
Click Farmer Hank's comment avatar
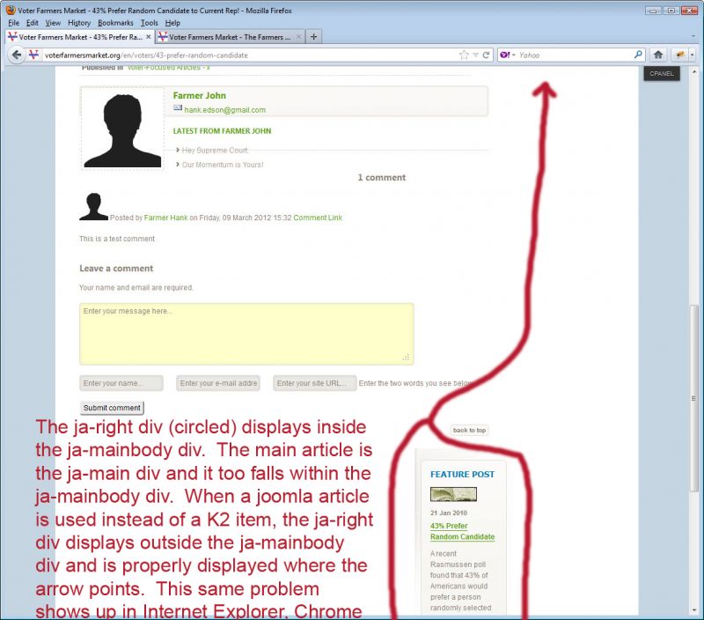point(94,207)
